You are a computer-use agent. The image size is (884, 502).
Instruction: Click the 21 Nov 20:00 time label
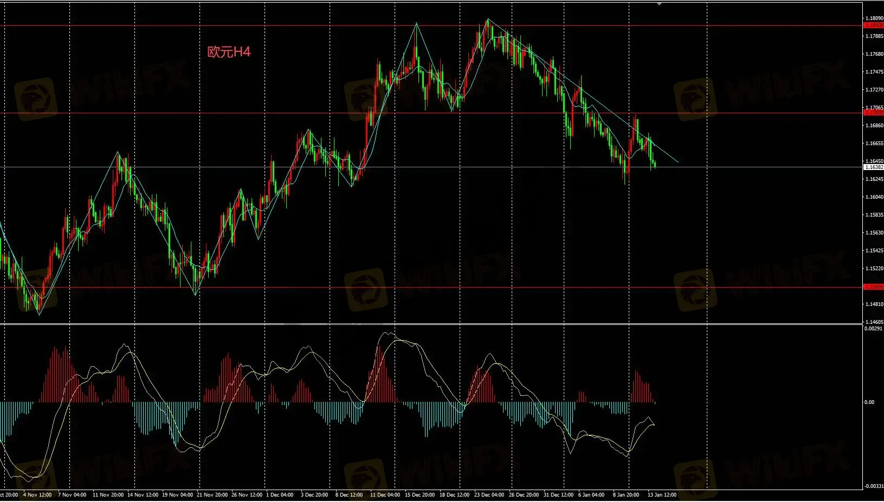(x=212, y=495)
